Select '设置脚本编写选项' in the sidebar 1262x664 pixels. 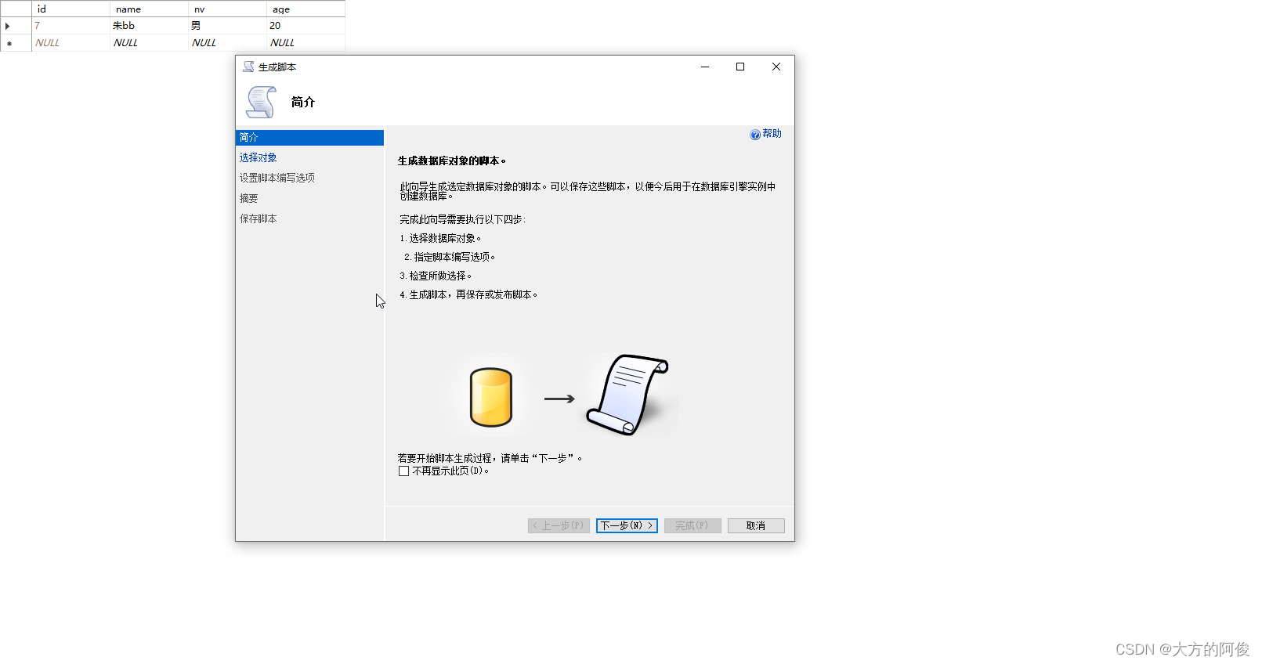click(277, 179)
